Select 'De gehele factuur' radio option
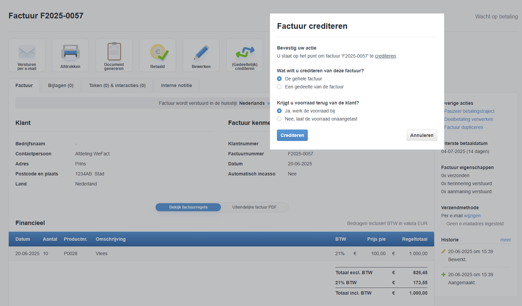 click(x=279, y=79)
